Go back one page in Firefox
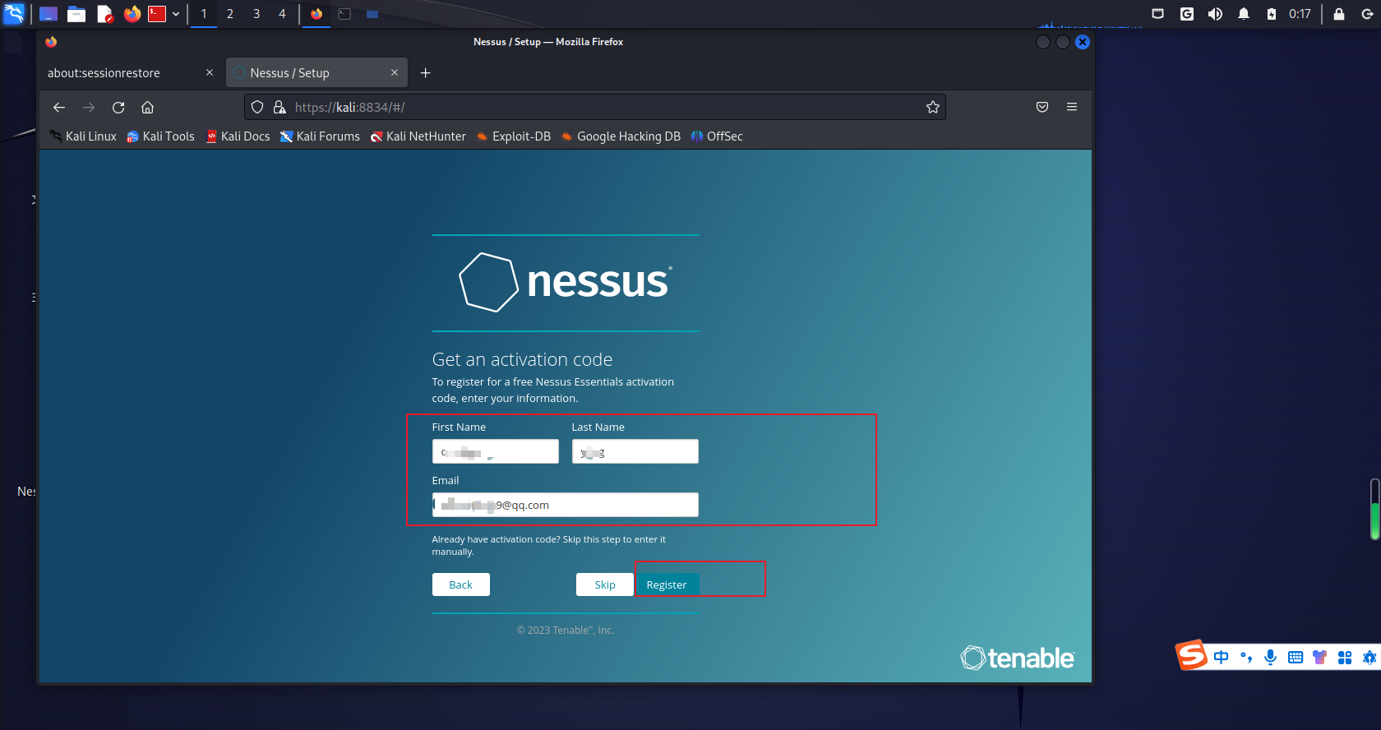This screenshot has height=730, width=1381. click(59, 107)
